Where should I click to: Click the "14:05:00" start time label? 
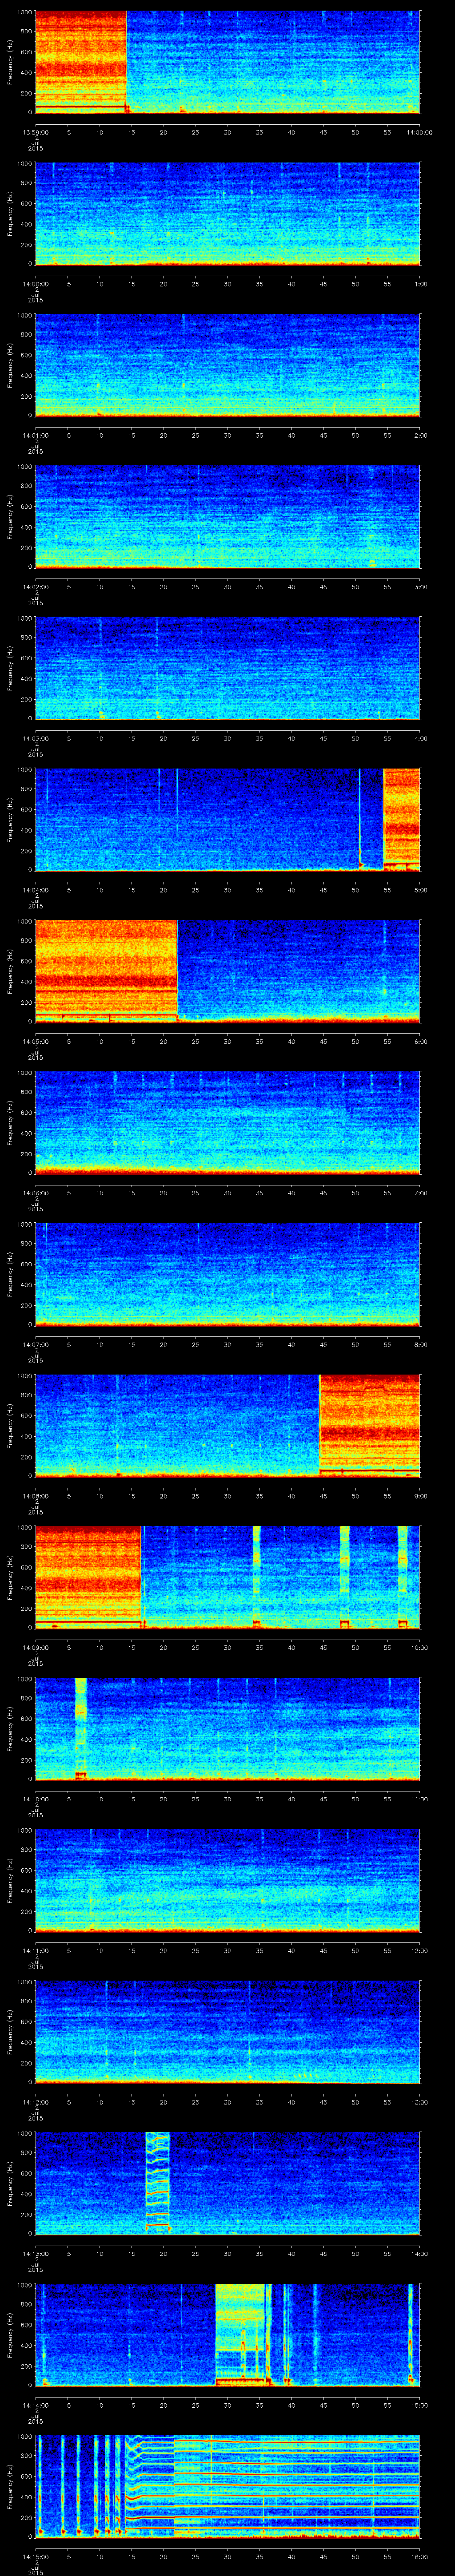tap(35, 1041)
